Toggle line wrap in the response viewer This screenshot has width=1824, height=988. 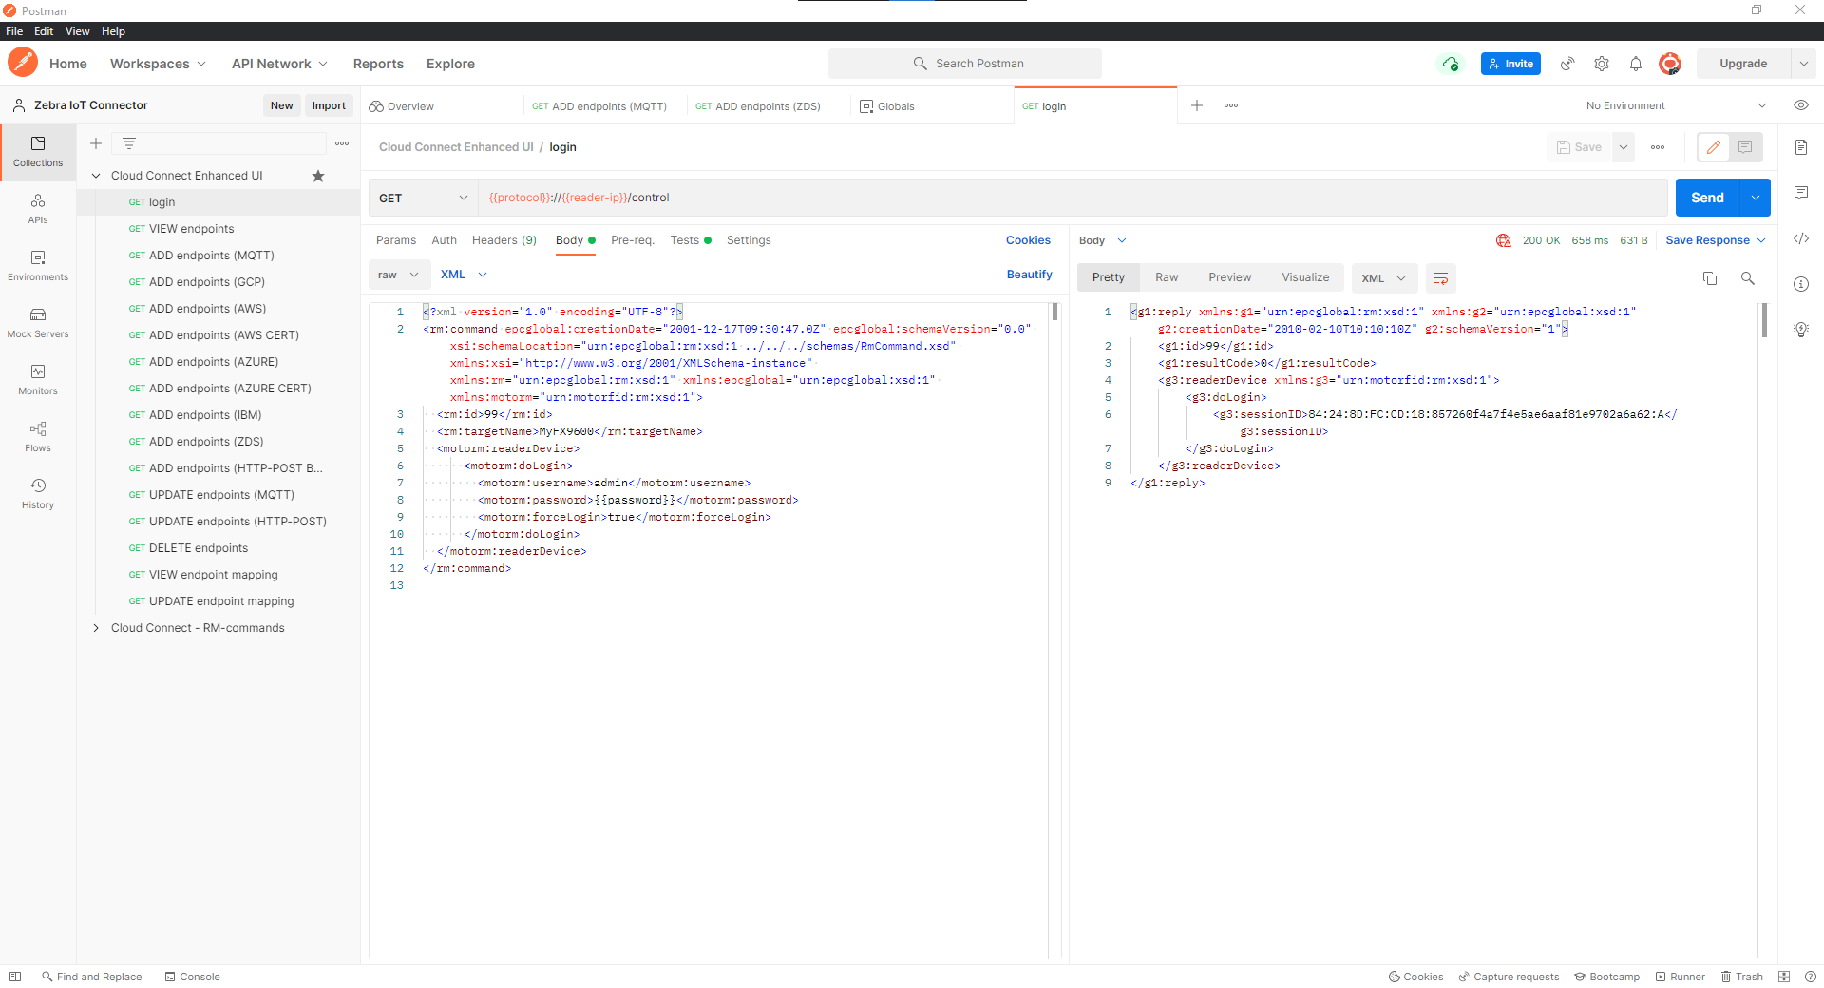tap(1441, 278)
